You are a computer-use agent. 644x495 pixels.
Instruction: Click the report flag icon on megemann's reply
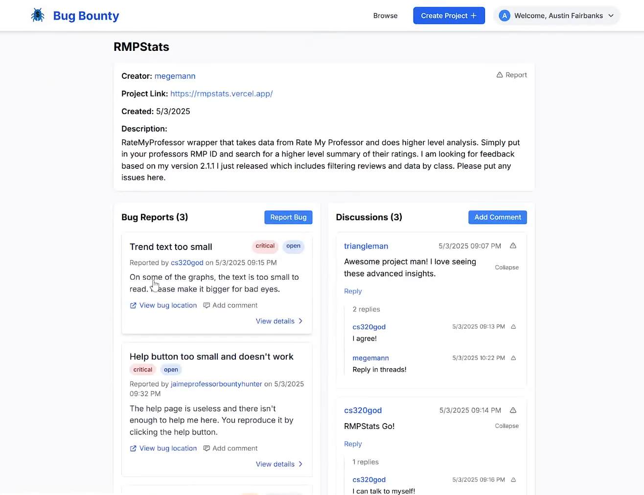point(513,358)
